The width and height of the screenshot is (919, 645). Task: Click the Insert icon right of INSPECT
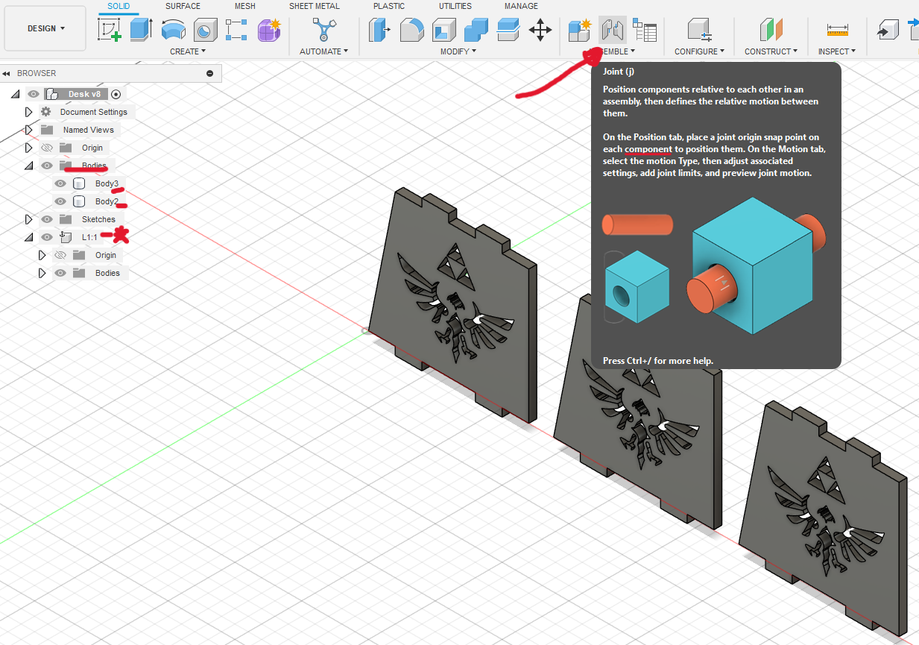tap(886, 30)
